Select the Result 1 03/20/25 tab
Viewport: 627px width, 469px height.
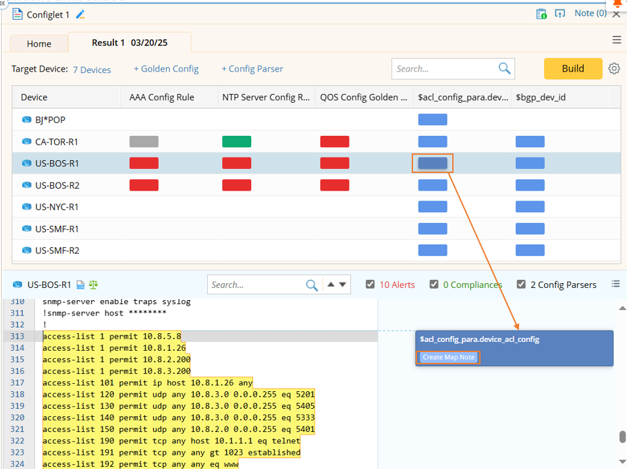130,43
